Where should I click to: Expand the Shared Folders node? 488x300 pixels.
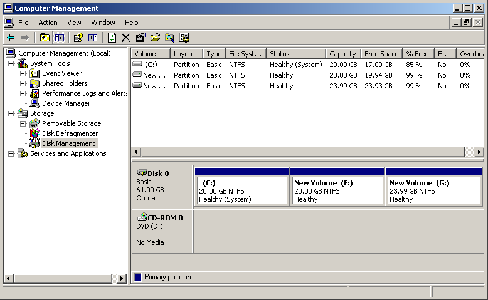pyautogui.click(x=23, y=84)
